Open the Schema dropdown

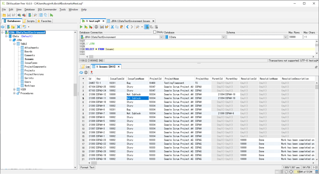click(x=285, y=37)
